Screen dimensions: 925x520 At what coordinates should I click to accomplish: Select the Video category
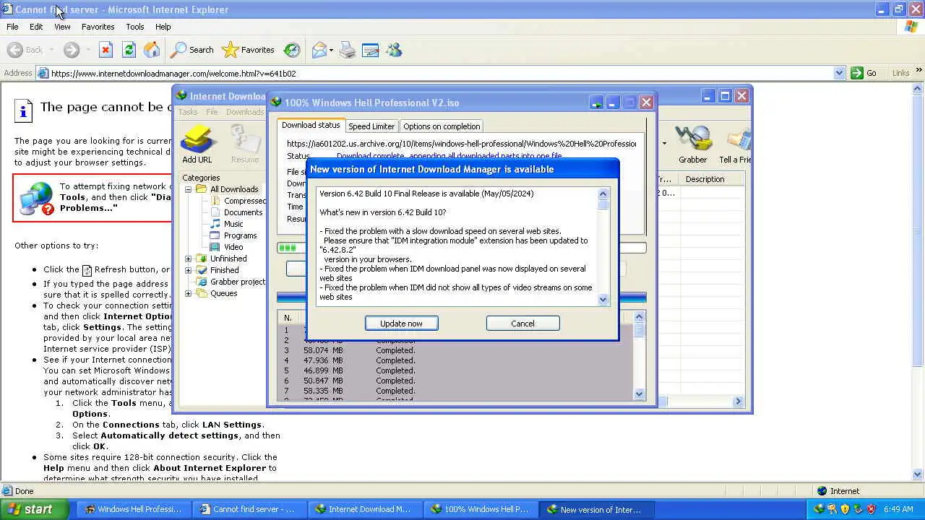click(233, 247)
